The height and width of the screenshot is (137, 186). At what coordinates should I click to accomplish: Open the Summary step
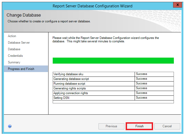(x=14, y=62)
